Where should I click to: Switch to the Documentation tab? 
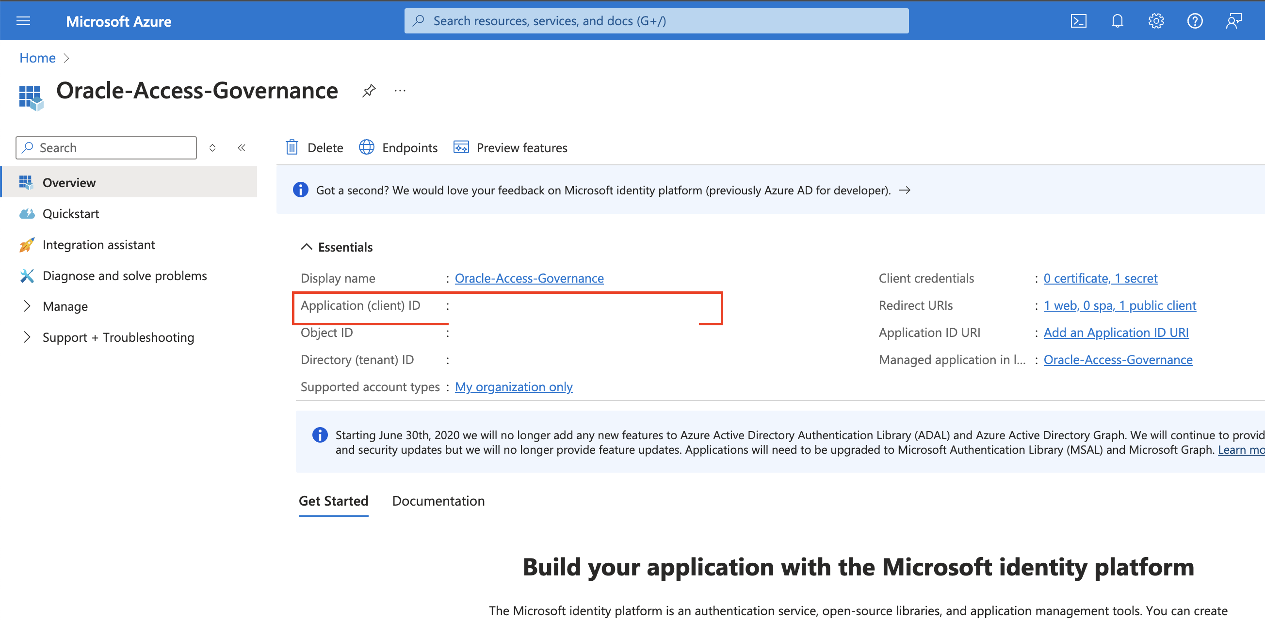point(438,501)
